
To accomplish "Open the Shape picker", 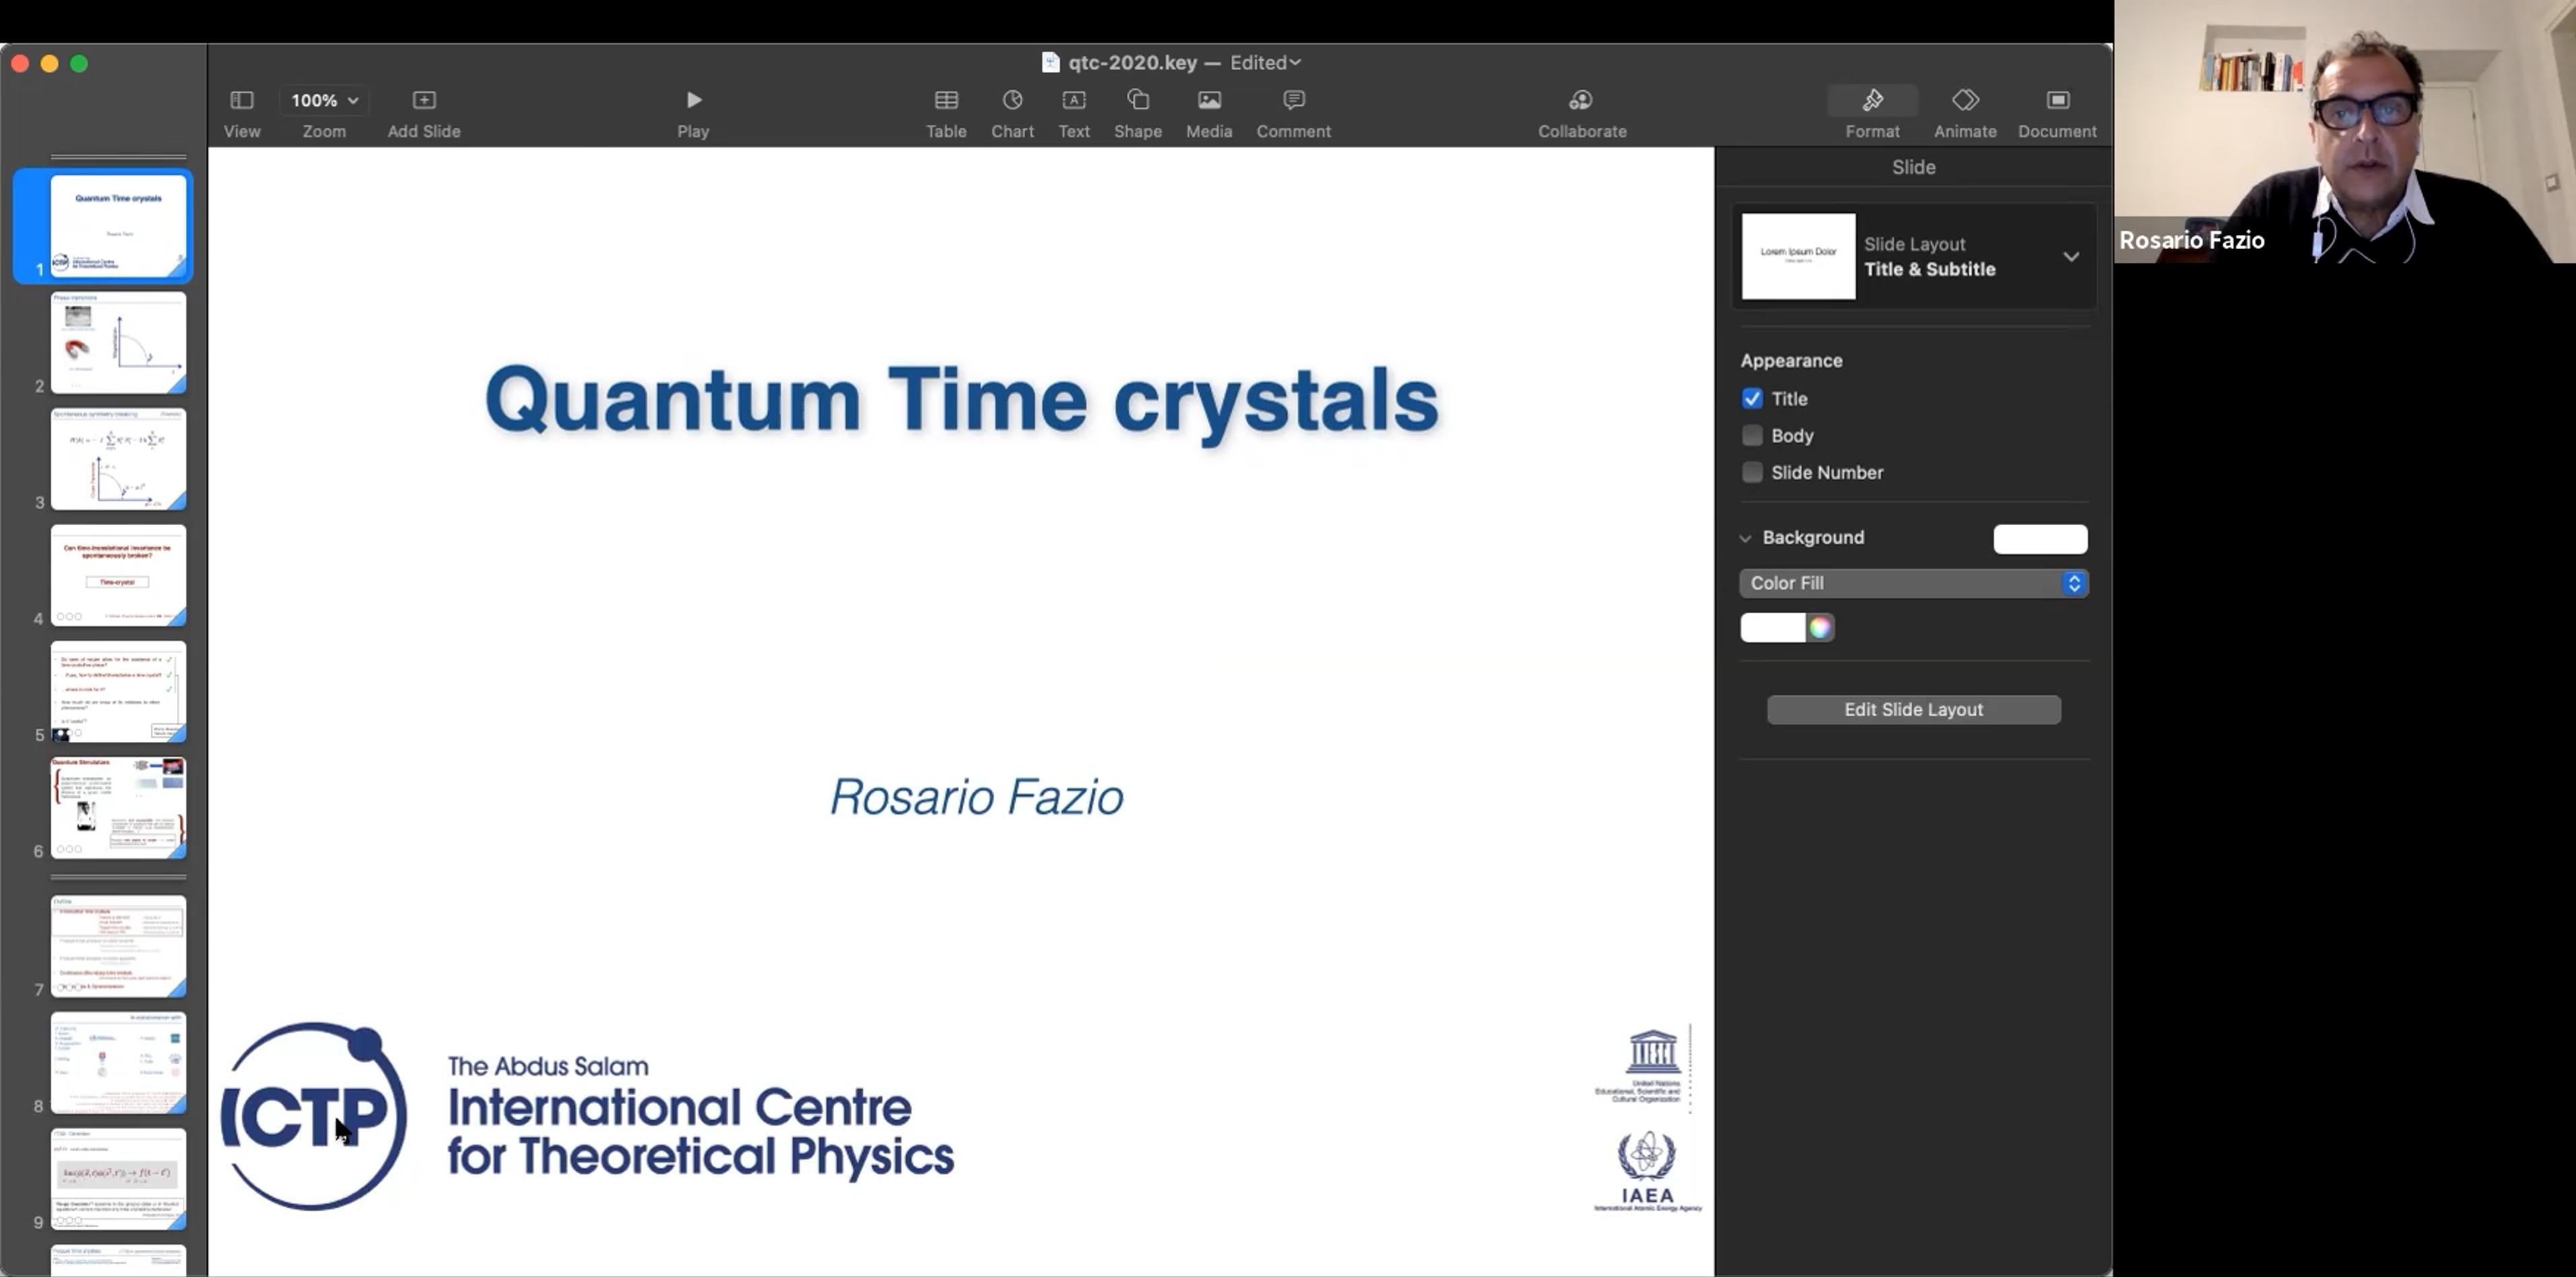I will click(1138, 100).
